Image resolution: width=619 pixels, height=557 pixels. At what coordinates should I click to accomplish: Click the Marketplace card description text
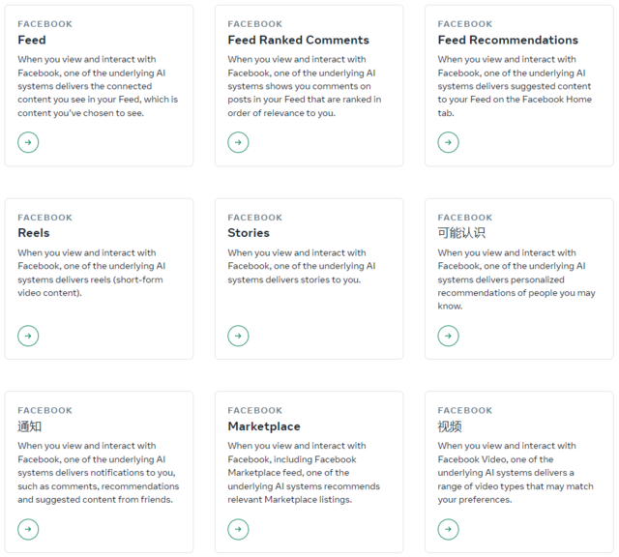pyautogui.click(x=304, y=473)
